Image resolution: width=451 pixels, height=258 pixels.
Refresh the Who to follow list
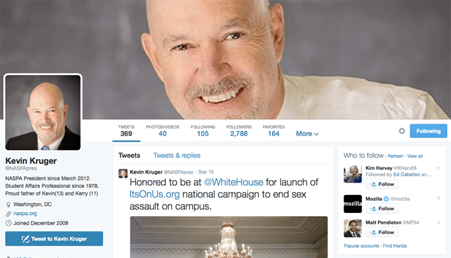(x=396, y=156)
